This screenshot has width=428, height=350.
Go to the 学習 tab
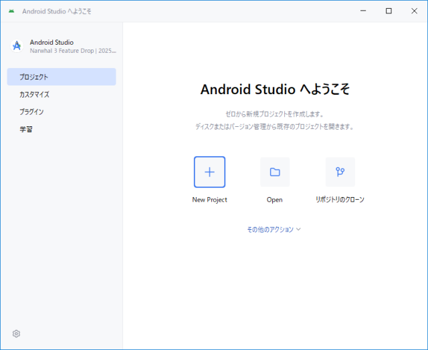coord(62,129)
